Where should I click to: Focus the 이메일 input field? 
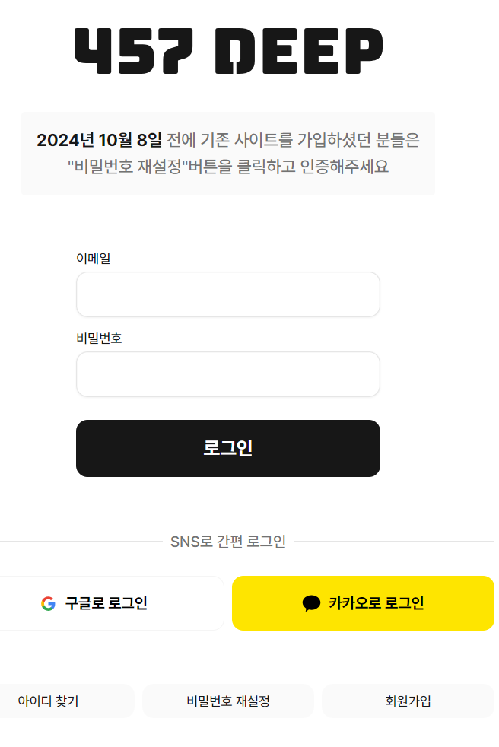click(227, 294)
